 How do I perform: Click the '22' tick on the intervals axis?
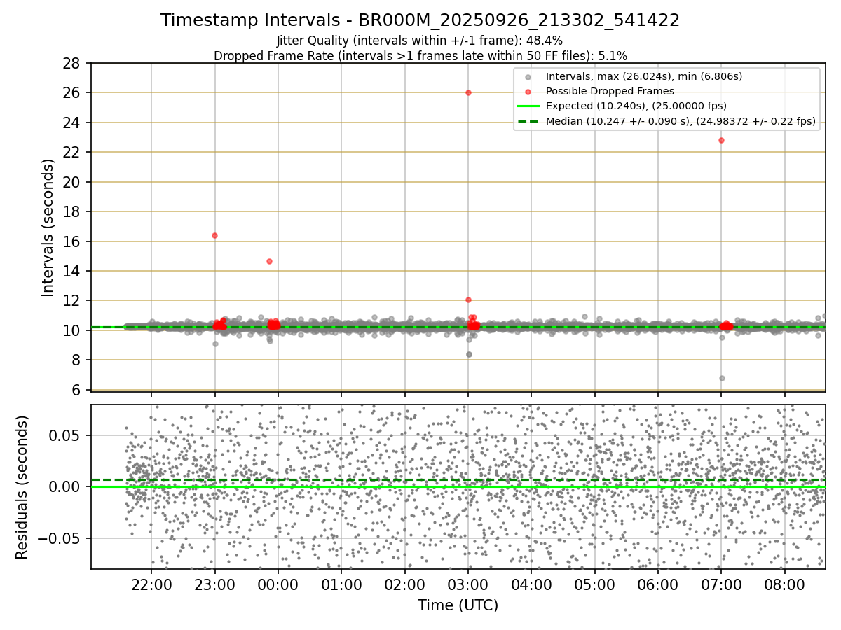tap(71, 153)
